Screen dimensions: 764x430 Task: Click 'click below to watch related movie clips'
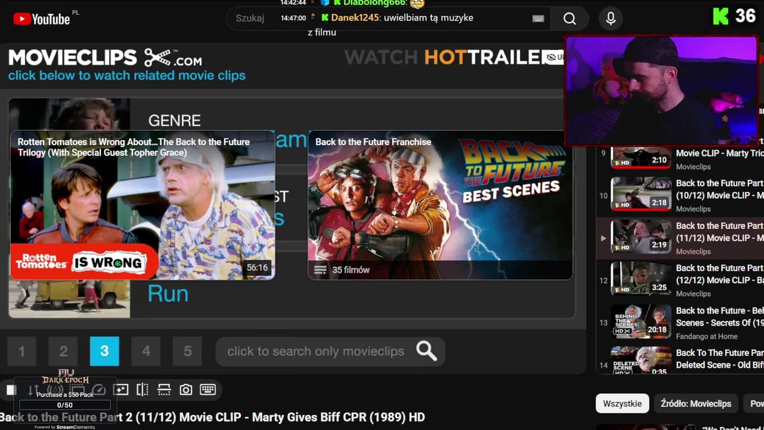[x=127, y=76]
